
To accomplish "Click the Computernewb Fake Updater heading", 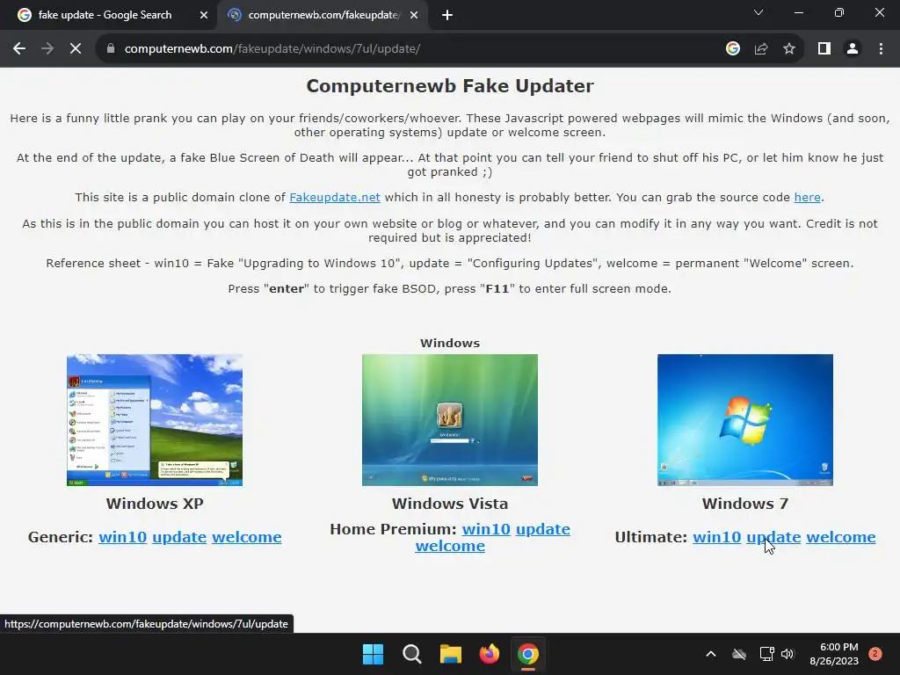I will [450, 86].
